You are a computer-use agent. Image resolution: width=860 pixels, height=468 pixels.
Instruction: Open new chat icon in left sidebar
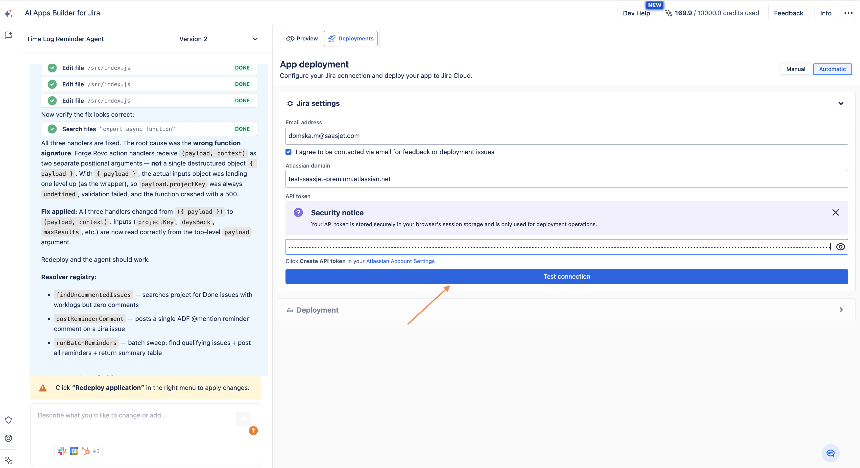(x=8, y=35)
